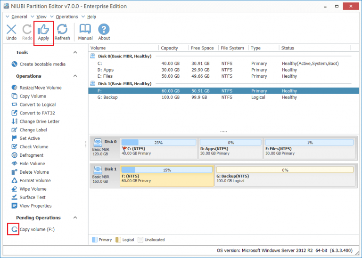Collapse the Operations section chevron

tap(75, 76)
